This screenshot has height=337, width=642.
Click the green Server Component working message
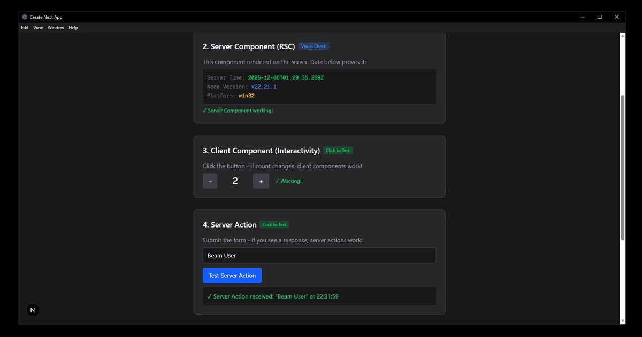pyautogui.click(x=238, y=111)
